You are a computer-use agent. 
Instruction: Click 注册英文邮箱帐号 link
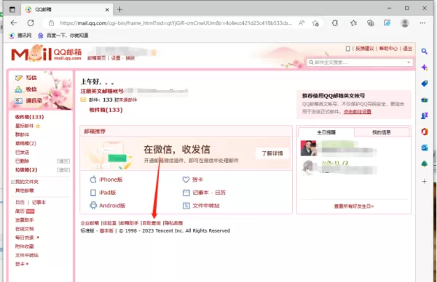102,92
